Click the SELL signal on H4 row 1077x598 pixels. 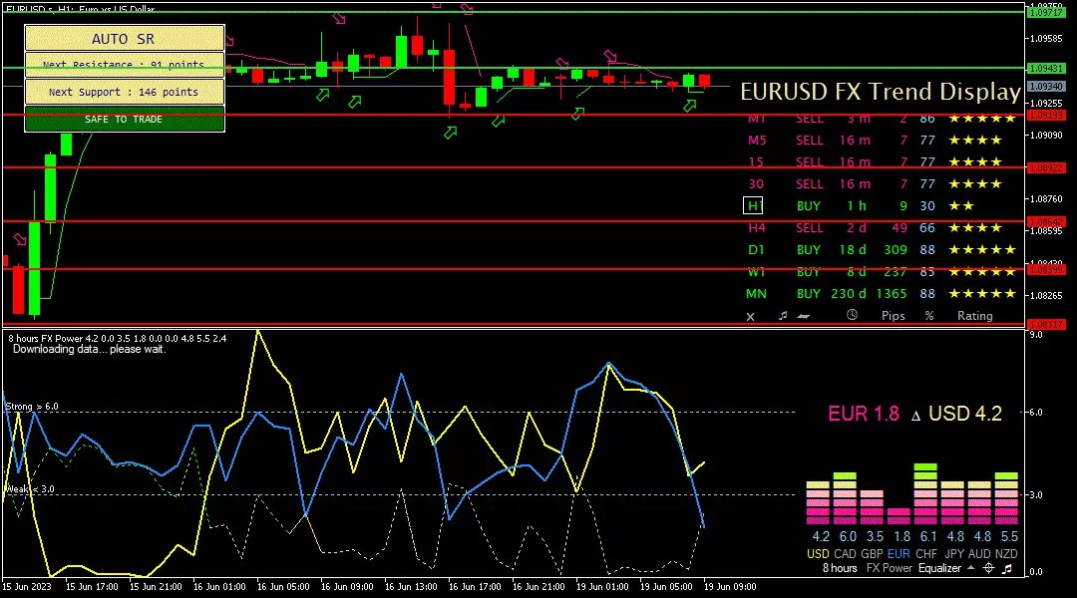tap(809, 228)
